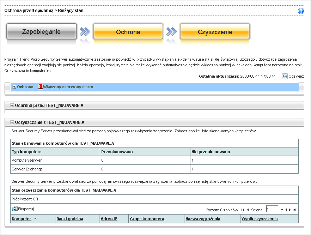This screenshot has width=311, height=235.
Task: Go to last page of records
Action: (x=295, y=210)
